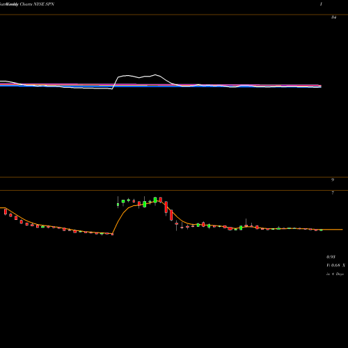Click the '9' price axis label

[333, 180]
